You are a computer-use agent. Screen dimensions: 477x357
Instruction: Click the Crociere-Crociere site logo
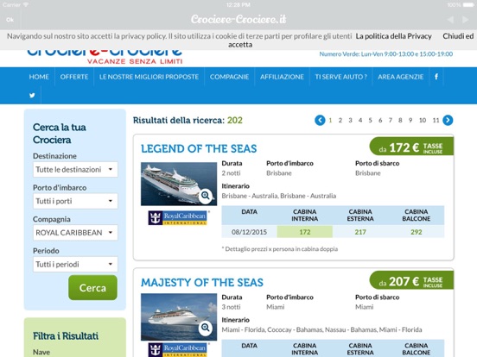(x=105, y=57)
